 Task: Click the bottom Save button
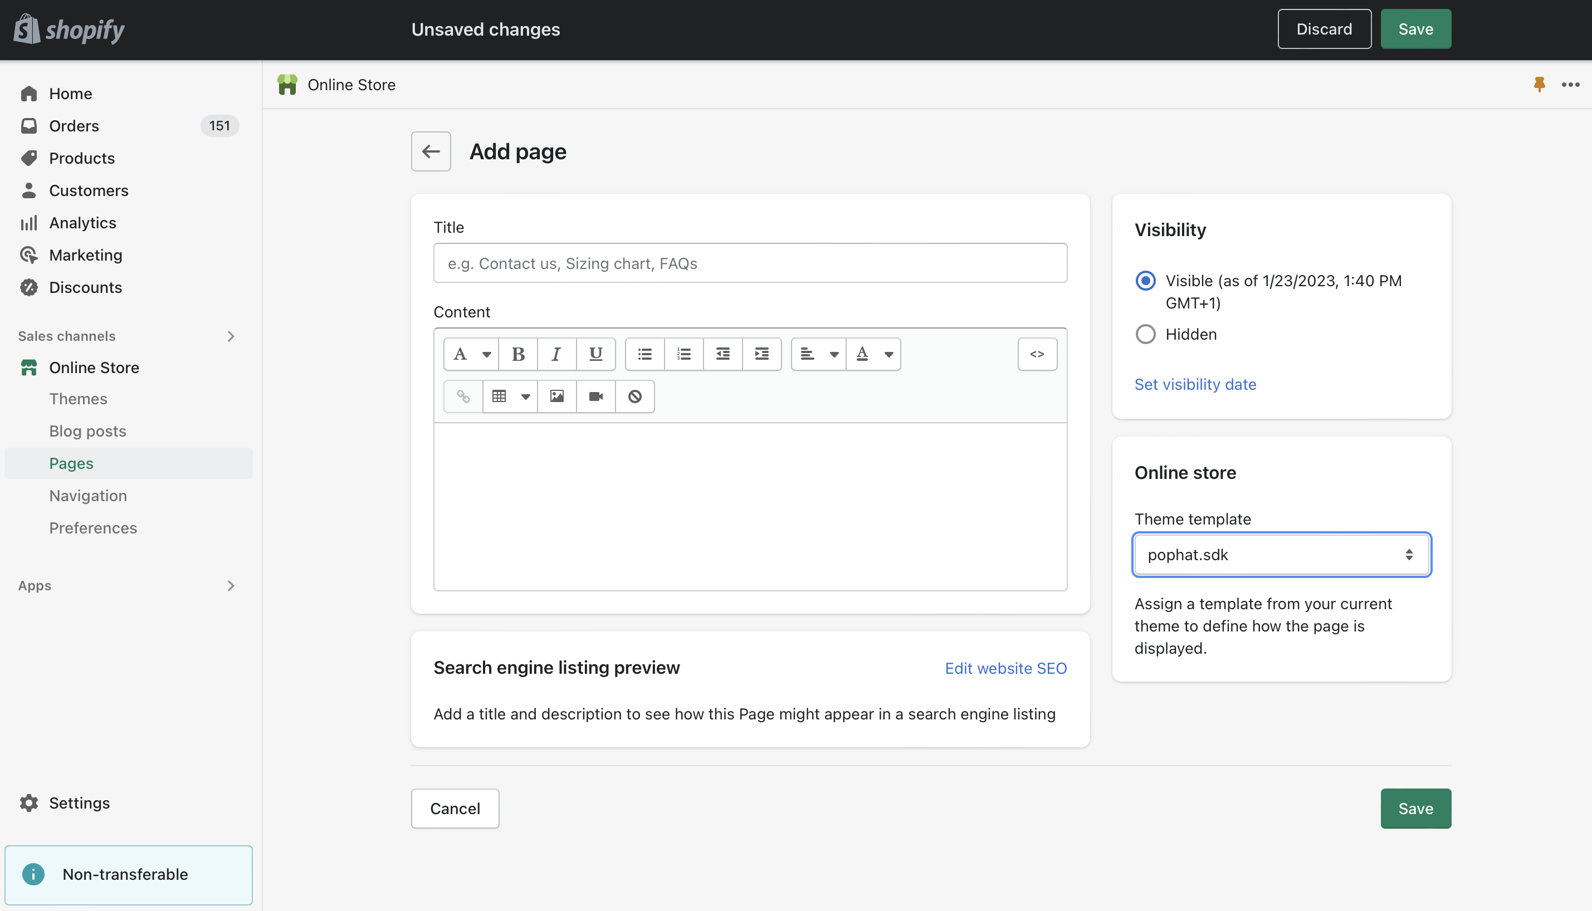click(1415, 809)
